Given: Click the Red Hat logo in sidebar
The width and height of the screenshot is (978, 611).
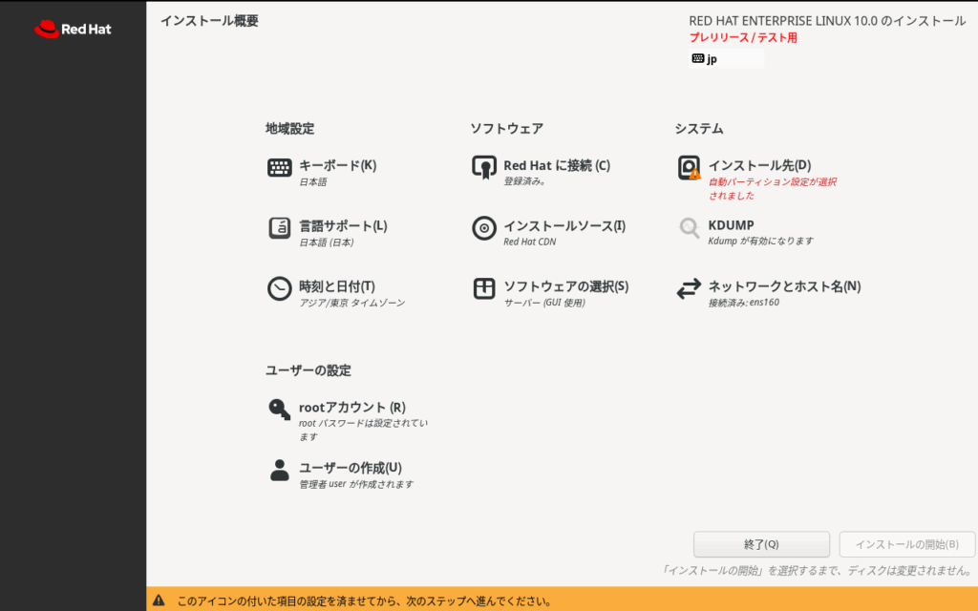Looking at the screenshot, I should pyautogui.click(x=73, y=29).
